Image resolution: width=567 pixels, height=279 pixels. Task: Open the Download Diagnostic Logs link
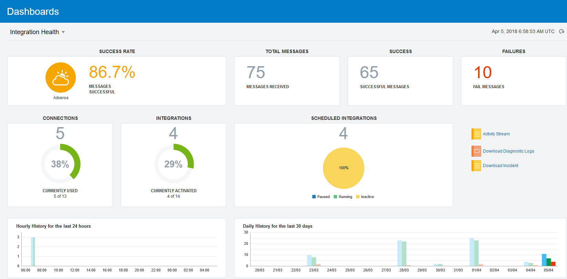coord(508,151)
